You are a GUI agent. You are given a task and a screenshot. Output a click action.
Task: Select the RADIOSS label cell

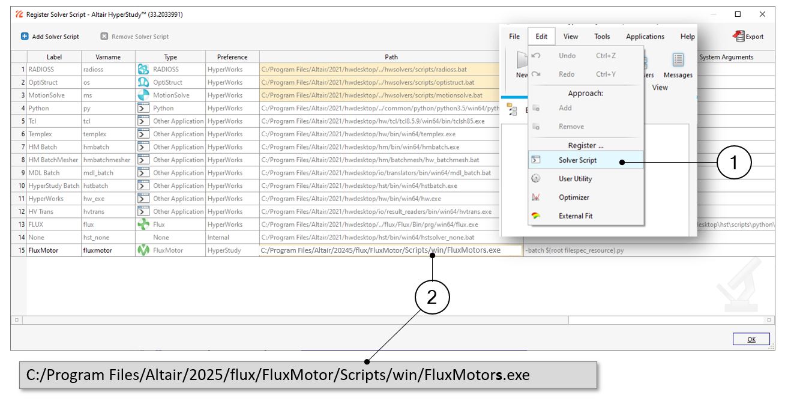54,70
